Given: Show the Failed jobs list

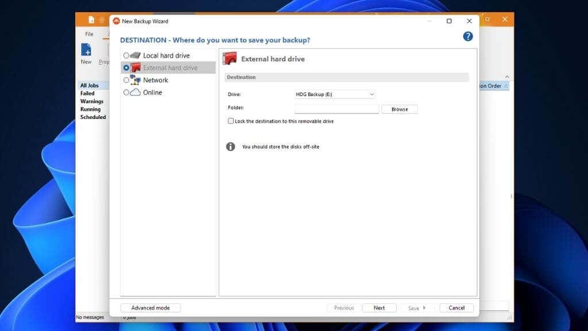Looking at the screenshot, I should click(x=87, y=94).
